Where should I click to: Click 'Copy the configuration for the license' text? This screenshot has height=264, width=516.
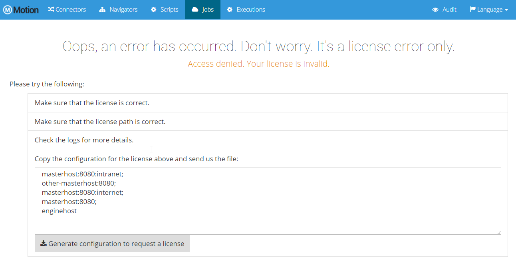coord(136,159)
